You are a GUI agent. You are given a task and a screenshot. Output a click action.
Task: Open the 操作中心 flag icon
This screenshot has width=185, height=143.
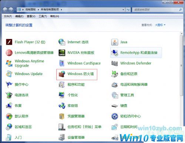pyautogui.click(x=9, y=84)
